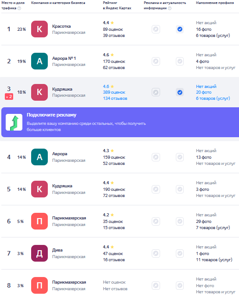Click the advertising status icon in Красотка row
The width and height of the screenshot is (239, 299).
click(x=156, y=29)
